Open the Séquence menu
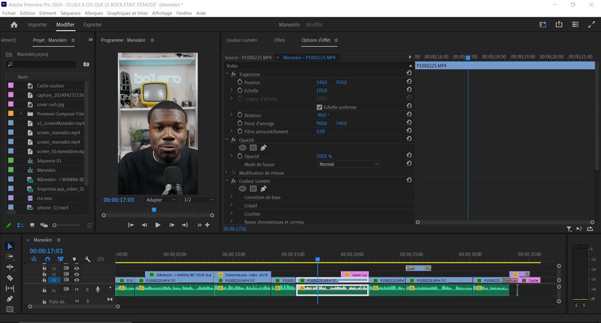Viewport: 601px width, 323px height. (x=70, y=13)
